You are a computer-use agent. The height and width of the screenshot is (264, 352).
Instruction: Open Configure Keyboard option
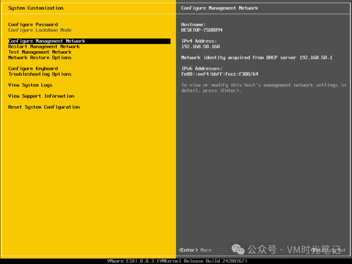coord(33,69)
